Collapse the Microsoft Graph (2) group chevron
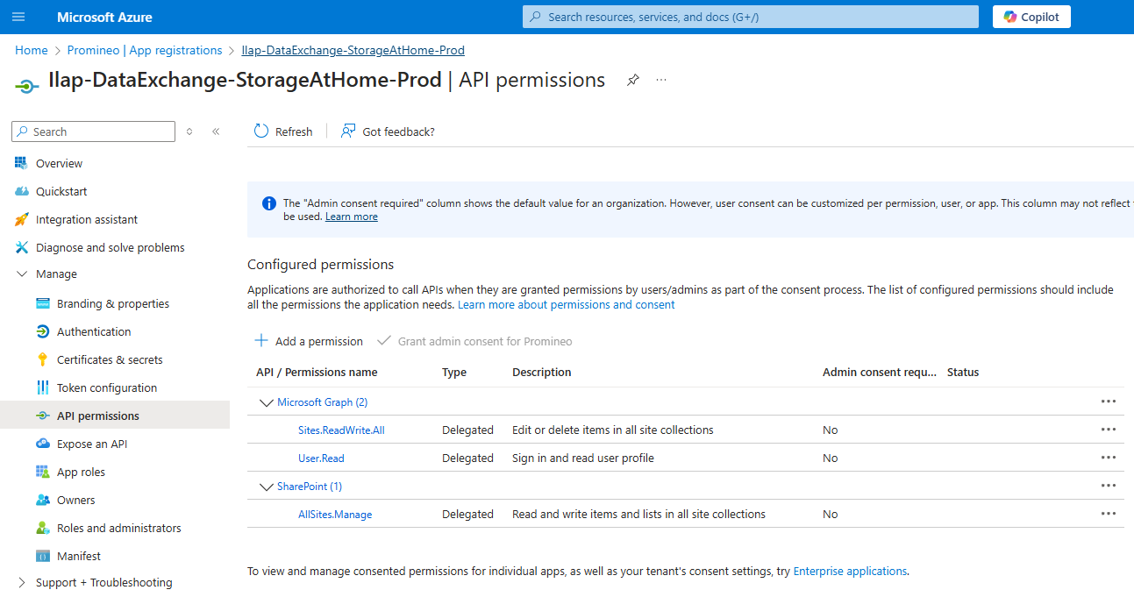The height and width of the screenshot is (597, 1134). (x=266, y=402)
